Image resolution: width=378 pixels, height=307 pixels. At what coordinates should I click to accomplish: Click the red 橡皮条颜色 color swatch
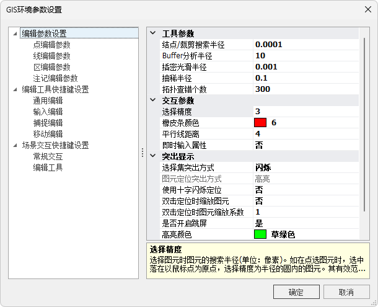click(260, 123)
